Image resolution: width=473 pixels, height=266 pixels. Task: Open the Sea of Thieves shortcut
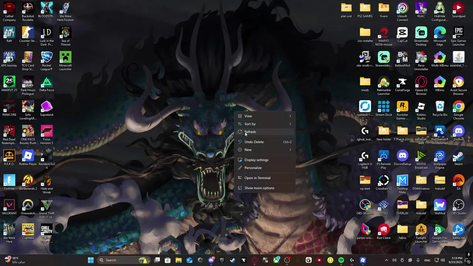tap(65, 37)
